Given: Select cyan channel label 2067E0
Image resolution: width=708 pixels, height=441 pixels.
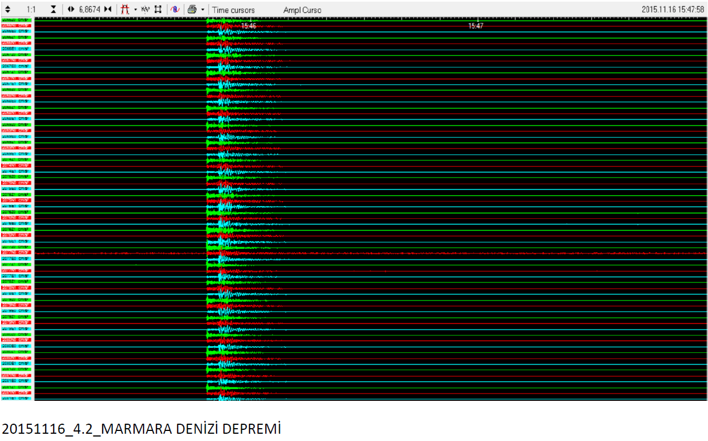Looking at the screenshot, I should pyautogui.click(x=17, y=66).
